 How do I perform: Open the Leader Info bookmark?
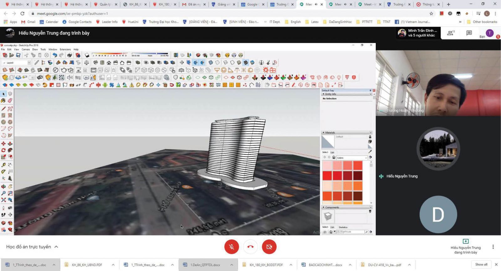click(x=107, y=22)
